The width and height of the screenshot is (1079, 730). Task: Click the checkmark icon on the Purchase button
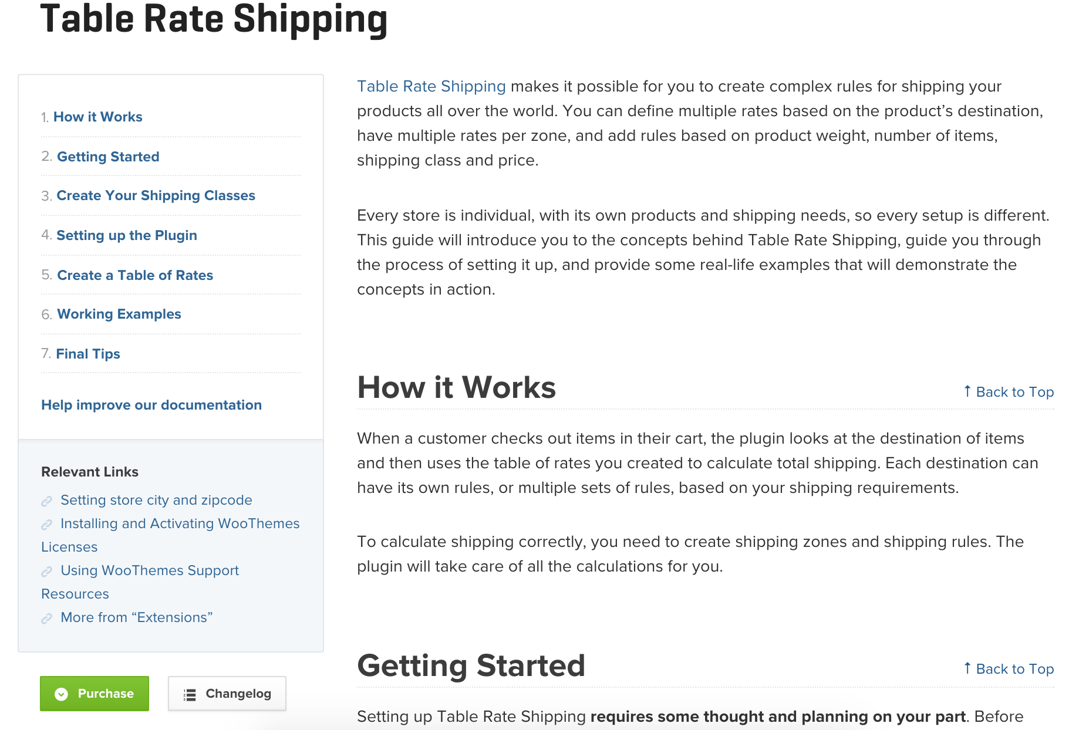[62, 694]
